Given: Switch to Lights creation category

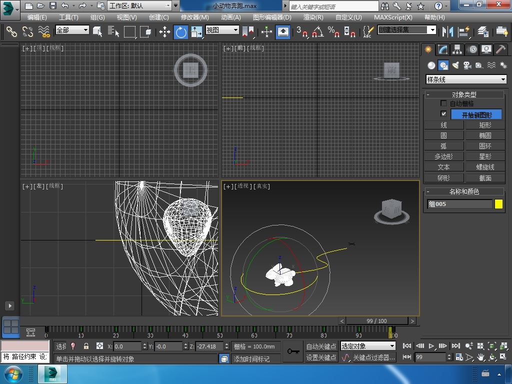Looking at the screenshot, I should (x=455, y=65).
